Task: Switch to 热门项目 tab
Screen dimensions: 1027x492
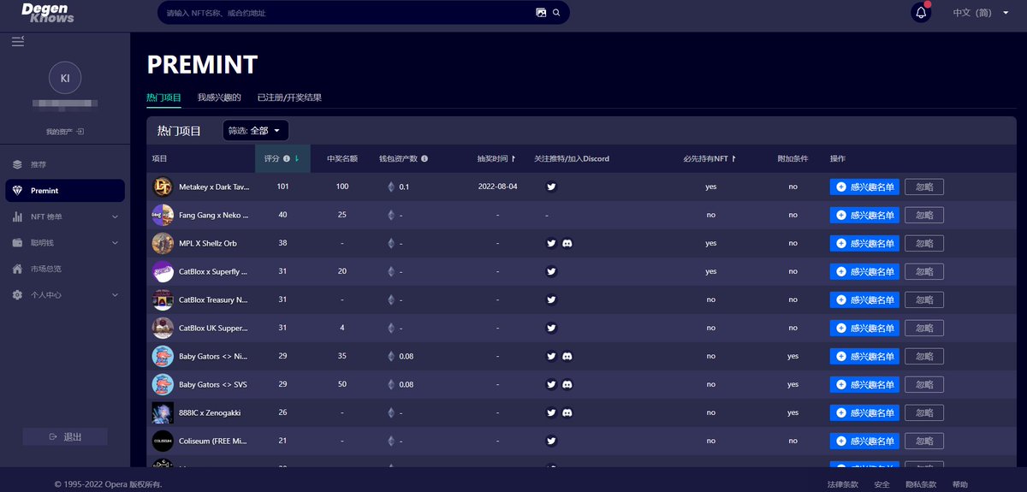Action: [x=163, y=98]
